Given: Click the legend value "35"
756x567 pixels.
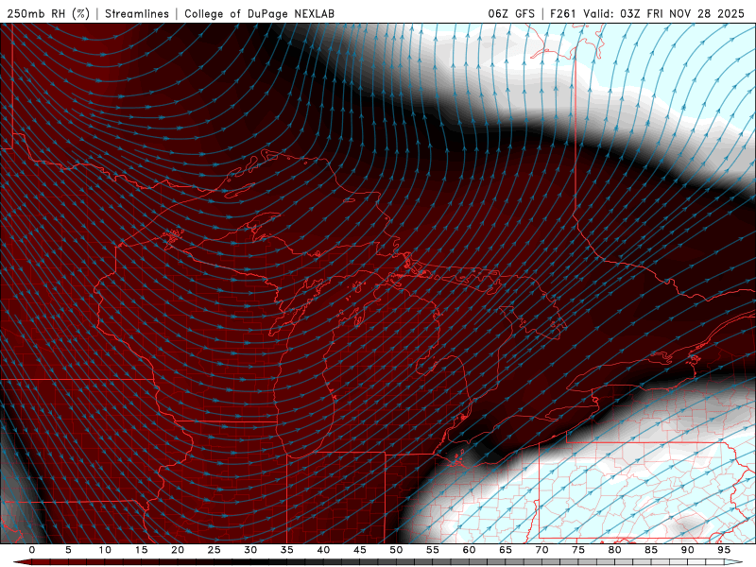Looking at the screenshot, I should click(287, 550).
